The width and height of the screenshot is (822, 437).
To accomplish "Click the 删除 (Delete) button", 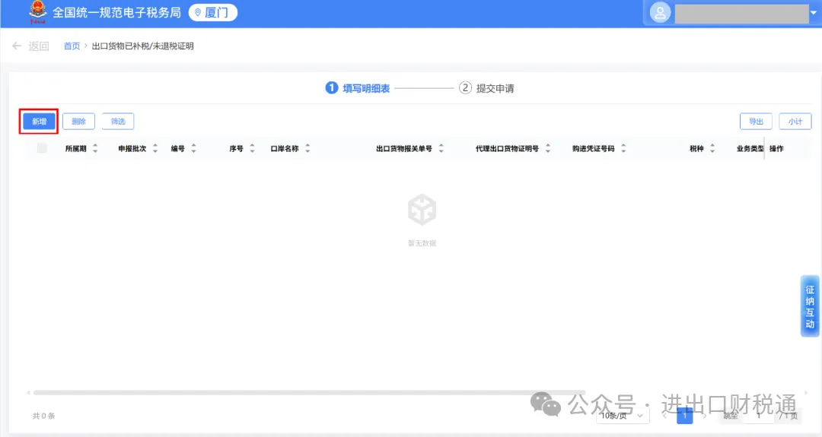I will tap(78, 122).
